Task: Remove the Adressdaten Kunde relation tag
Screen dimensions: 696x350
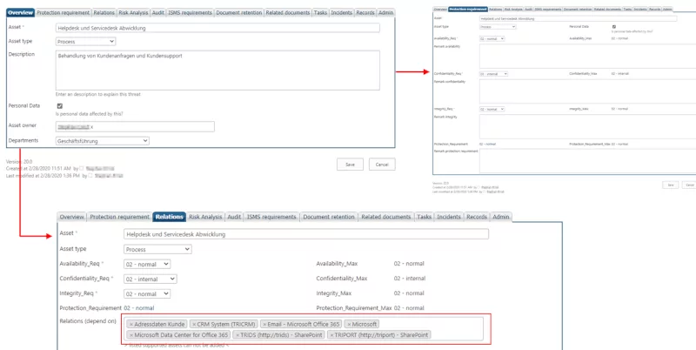Action: tap(131, 324)
